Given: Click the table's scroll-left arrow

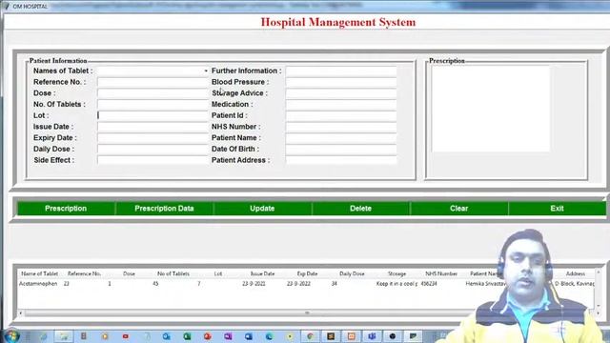Looking at the screenshot, I should 21,313.
